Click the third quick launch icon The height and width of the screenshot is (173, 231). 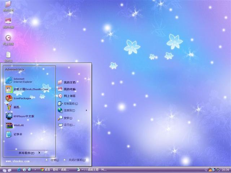coord(30,170)
